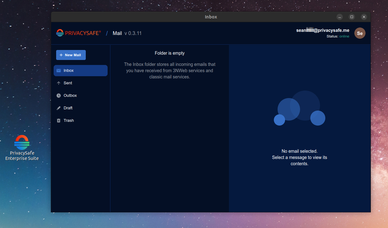Open the Draft folder
The height and width of the screenshot is (228, 388).
click(80, 108)
